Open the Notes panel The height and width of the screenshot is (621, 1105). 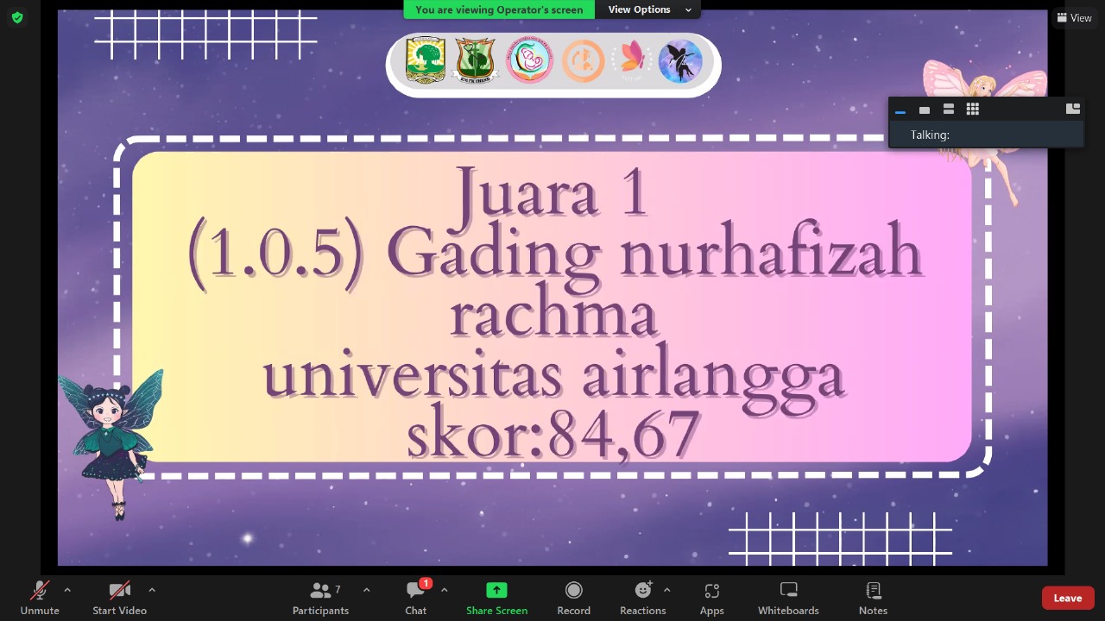click(873, 598)
